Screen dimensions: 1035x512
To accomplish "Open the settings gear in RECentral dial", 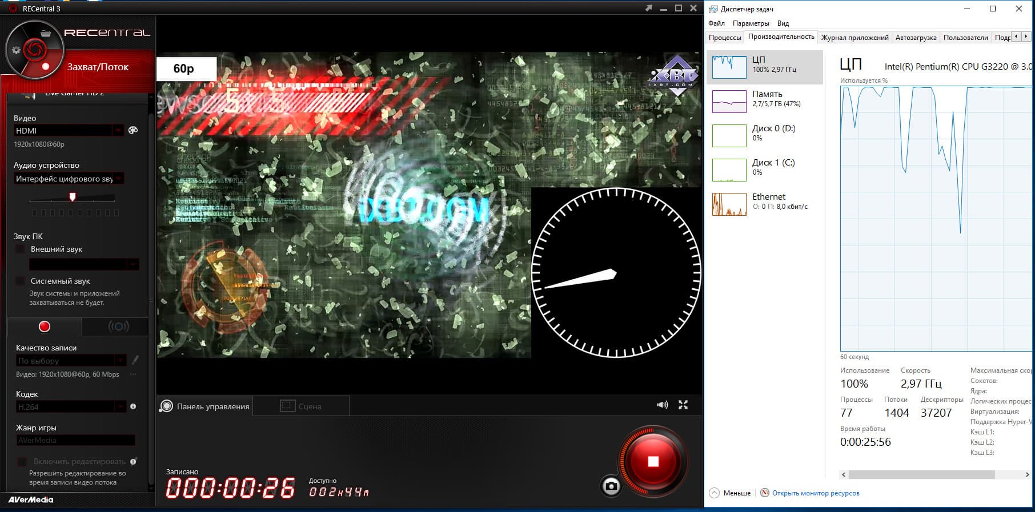I will click(16, 50).
